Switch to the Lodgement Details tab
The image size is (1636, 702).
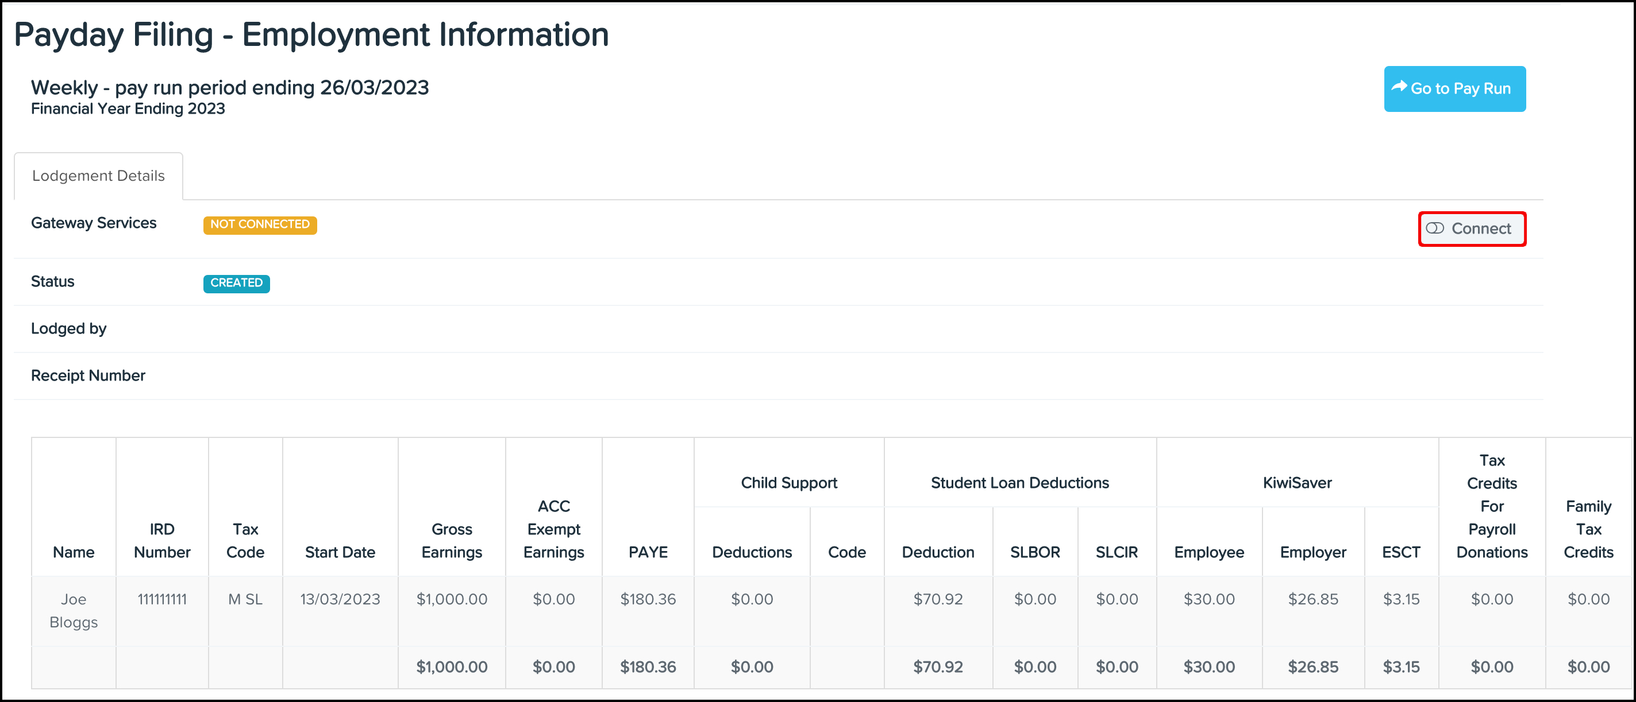98,175
